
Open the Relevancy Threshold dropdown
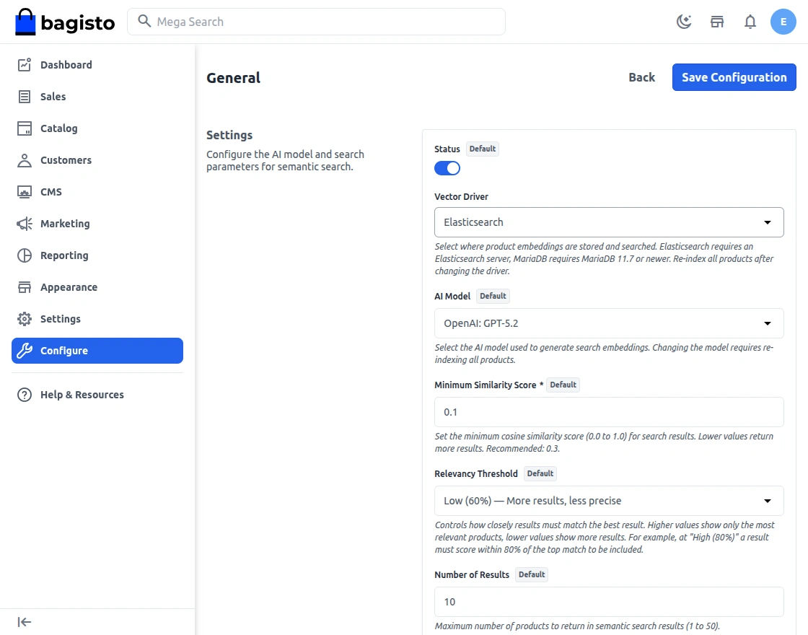coord(609,501)
